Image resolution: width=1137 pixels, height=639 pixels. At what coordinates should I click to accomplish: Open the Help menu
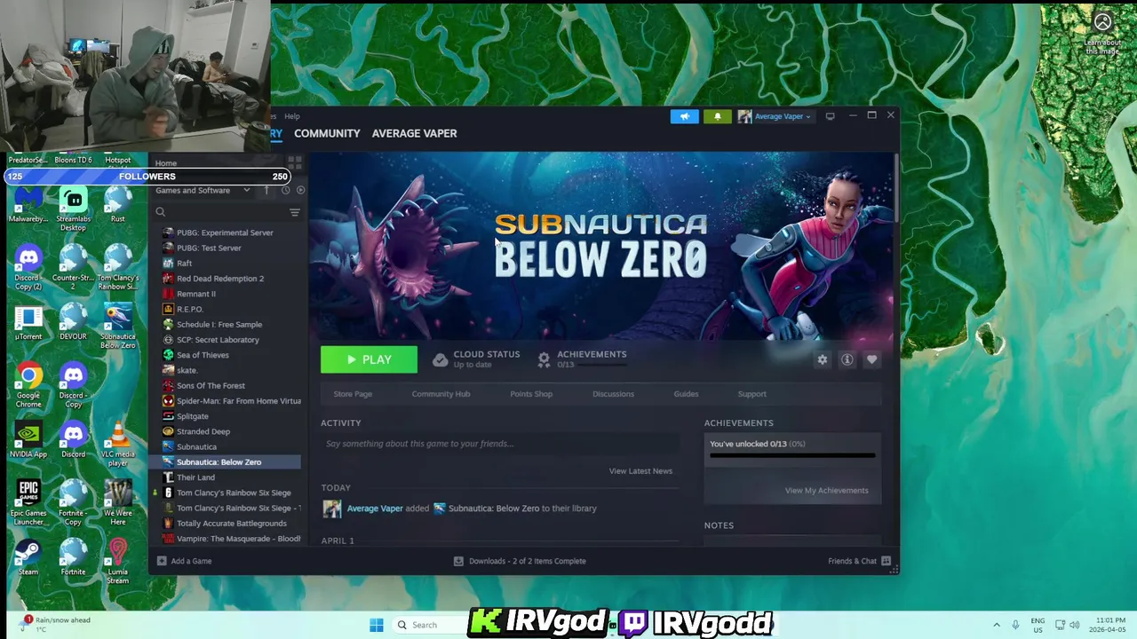point(291,116)
